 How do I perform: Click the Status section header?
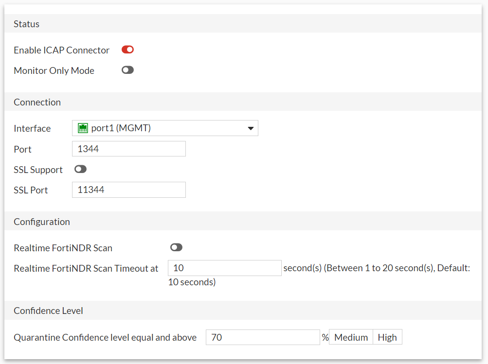point(26,23)
